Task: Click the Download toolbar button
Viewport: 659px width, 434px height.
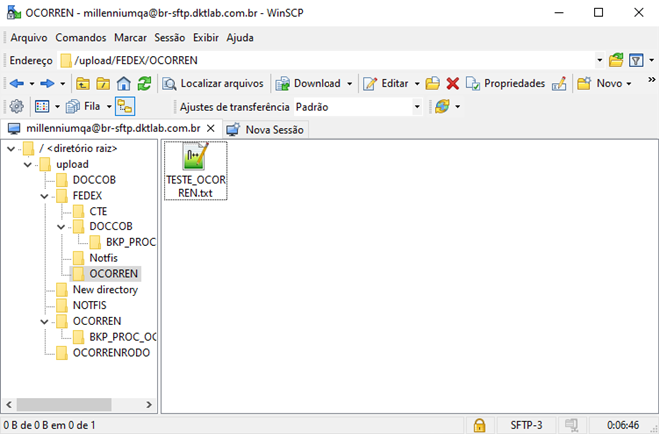Action: coord(309,83)
